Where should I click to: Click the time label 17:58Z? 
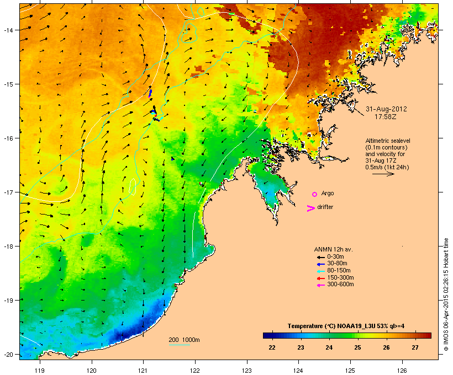click(386, 117)
